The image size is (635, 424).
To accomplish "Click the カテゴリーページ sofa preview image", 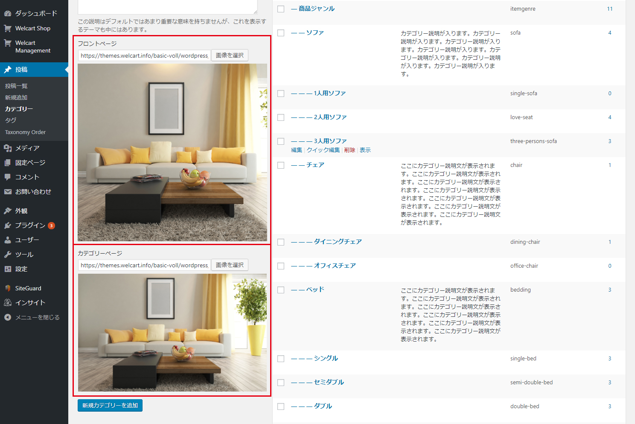I will [x=172, y=333].
